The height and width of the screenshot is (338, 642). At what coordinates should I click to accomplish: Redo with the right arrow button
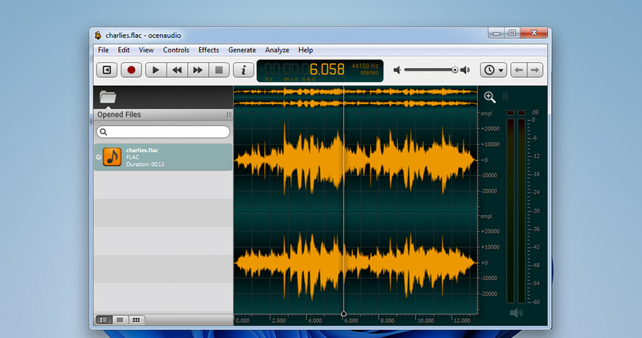535,70
